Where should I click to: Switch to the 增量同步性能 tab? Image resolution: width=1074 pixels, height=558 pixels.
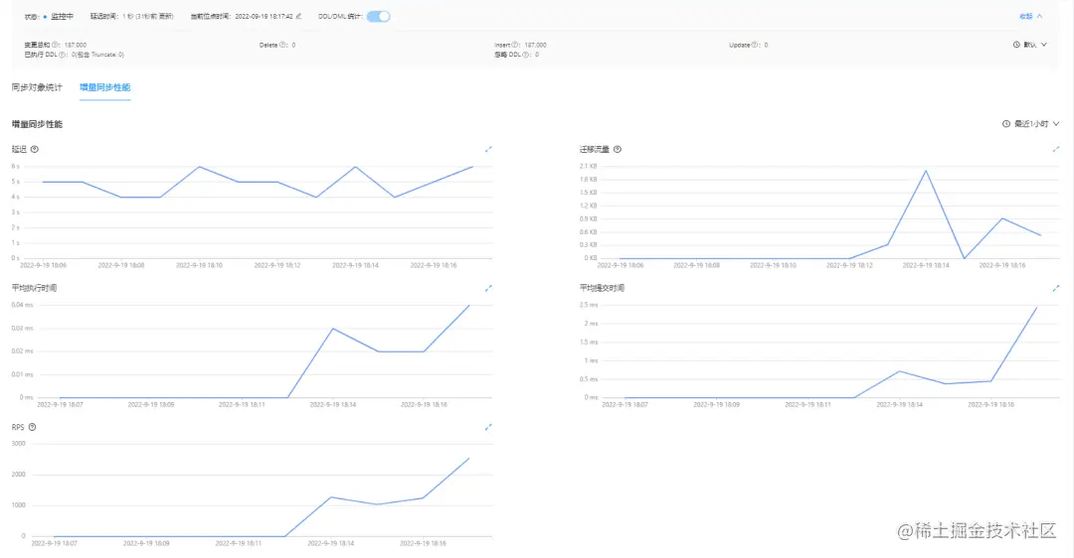coord(104,87)
